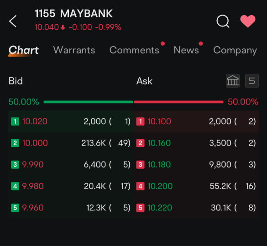The image size is (267, 246).
Task: Click green level 4 bid badge
Action: point(15,186)
